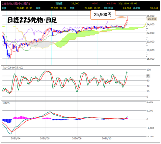Click the 26,000 price axis label
The image size is (161, 144).
pyautogui.click(x=150, y=16)
